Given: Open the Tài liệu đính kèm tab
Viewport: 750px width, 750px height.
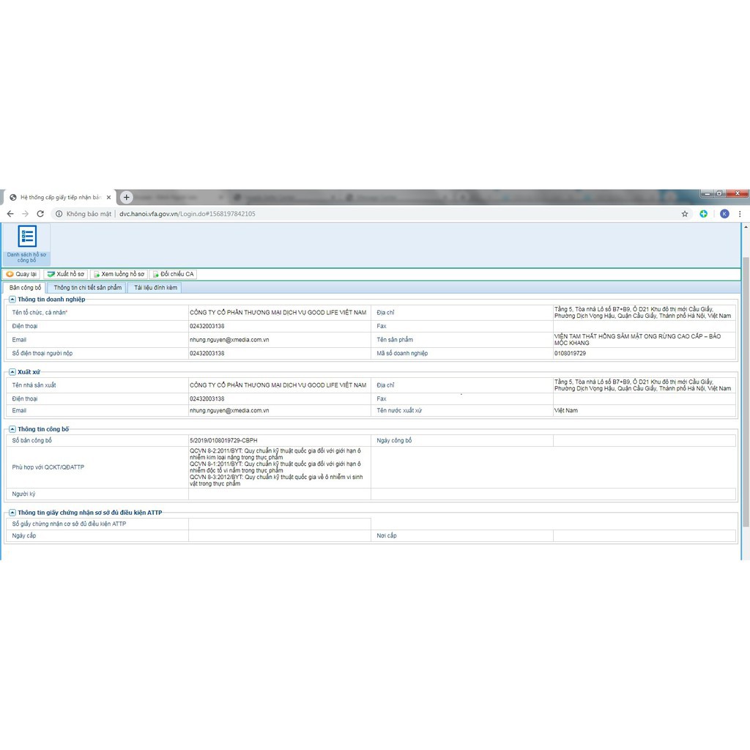Looking at the screenshot, I should coord(155,287).
